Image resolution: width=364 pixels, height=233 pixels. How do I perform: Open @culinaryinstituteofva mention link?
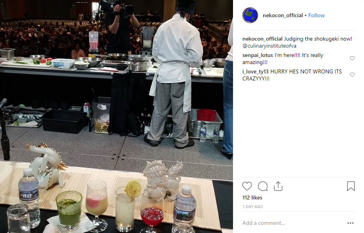269,46
